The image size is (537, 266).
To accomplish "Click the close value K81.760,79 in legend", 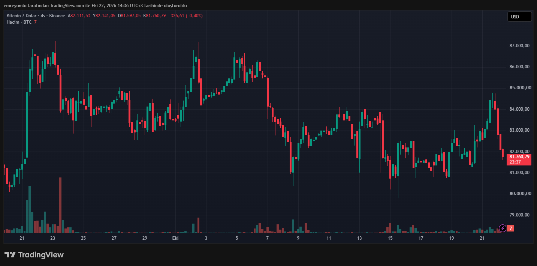I will [154, 16].
